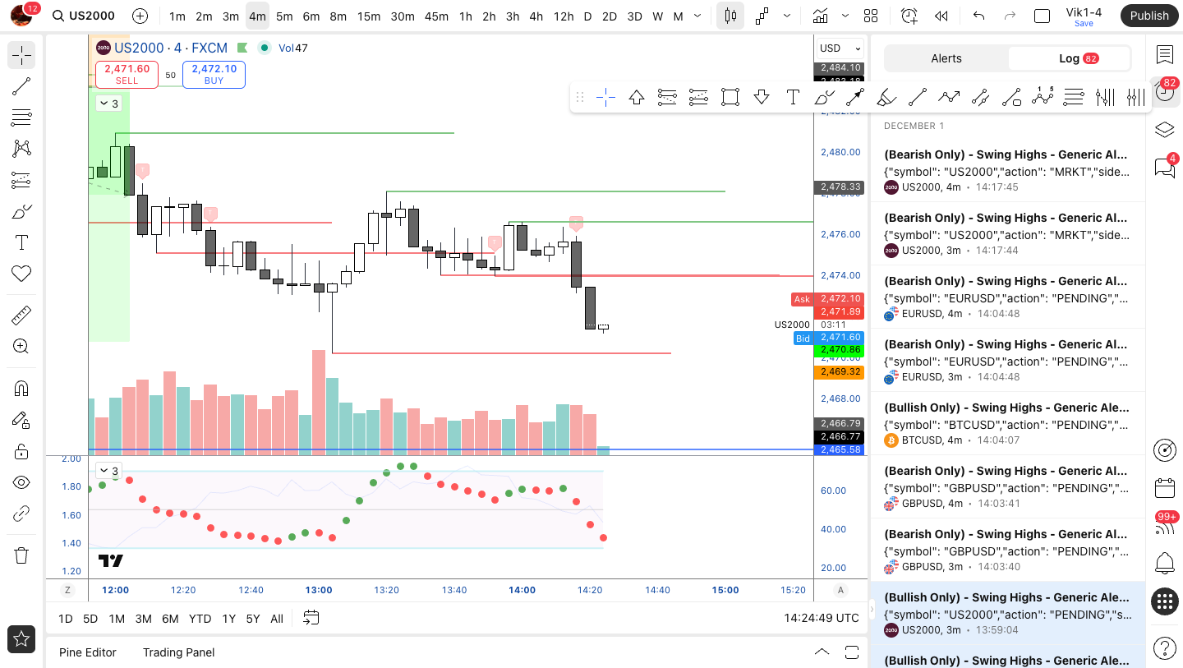Screen dimensions: 1183x668
Task: Open favorites star toolbar button
Action: 21,638
